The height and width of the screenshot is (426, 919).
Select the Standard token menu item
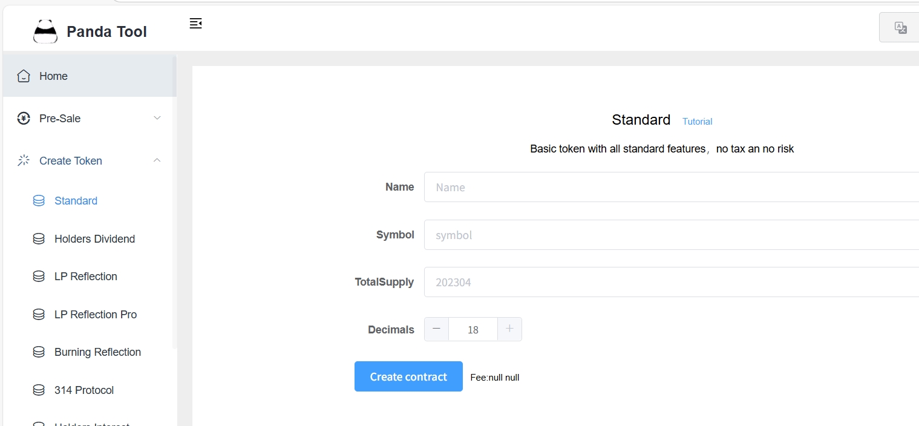[x=76, y=201]
